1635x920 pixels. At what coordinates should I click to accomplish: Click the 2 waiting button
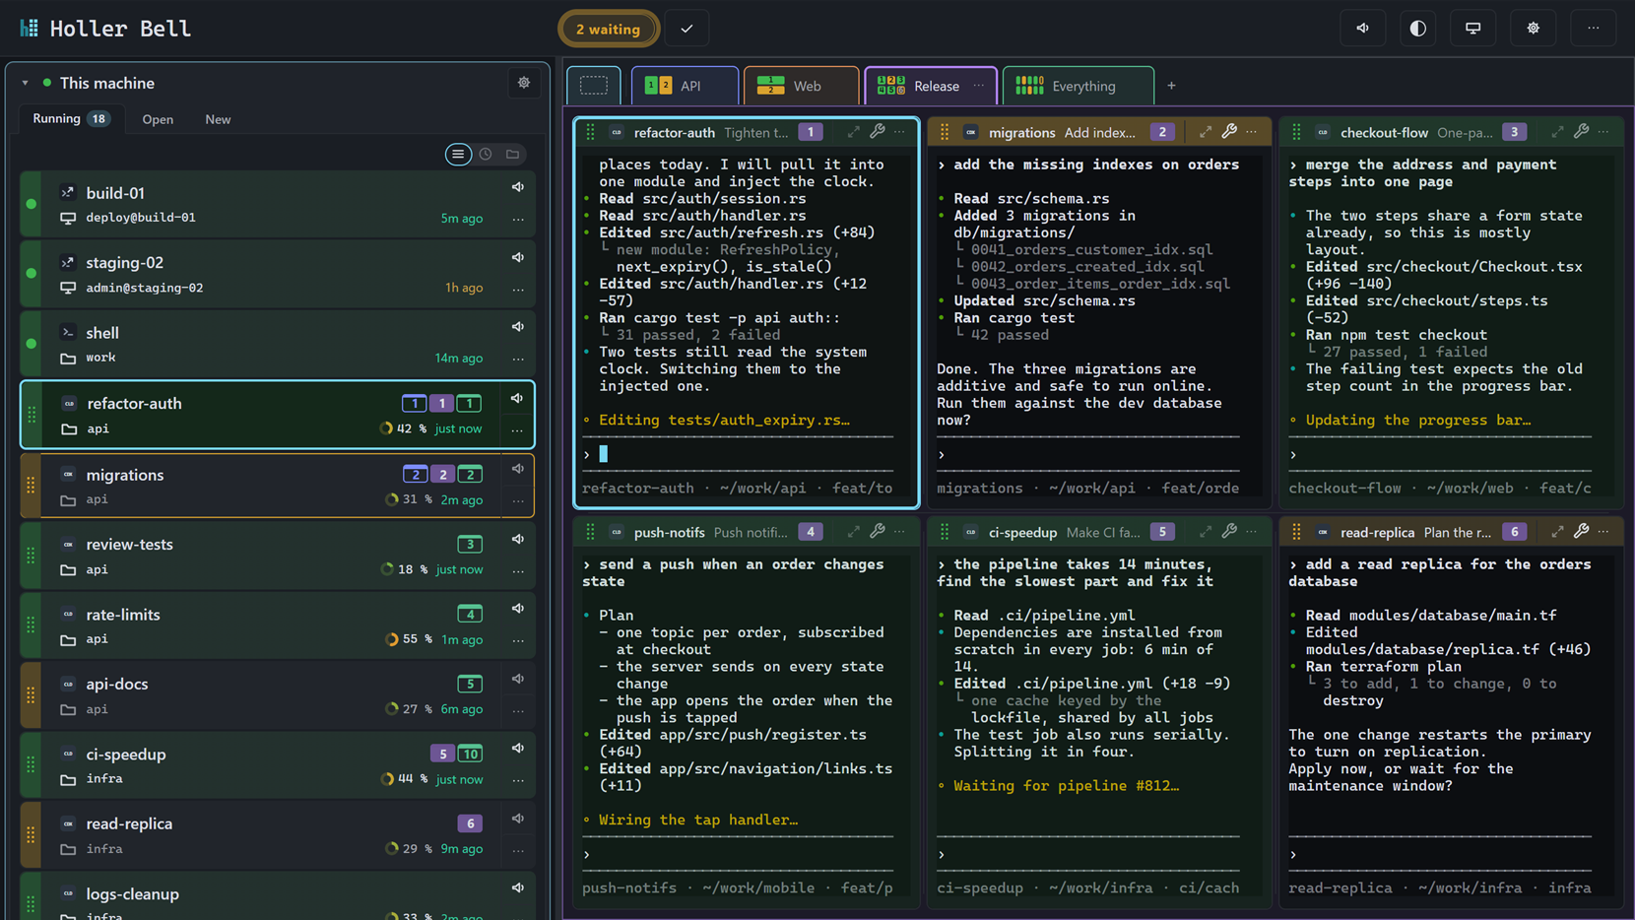coord(608,29)
